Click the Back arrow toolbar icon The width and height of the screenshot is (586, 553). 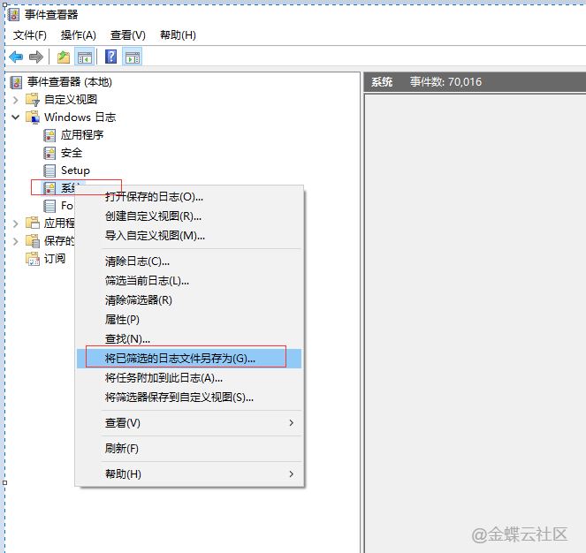(16, 57)
